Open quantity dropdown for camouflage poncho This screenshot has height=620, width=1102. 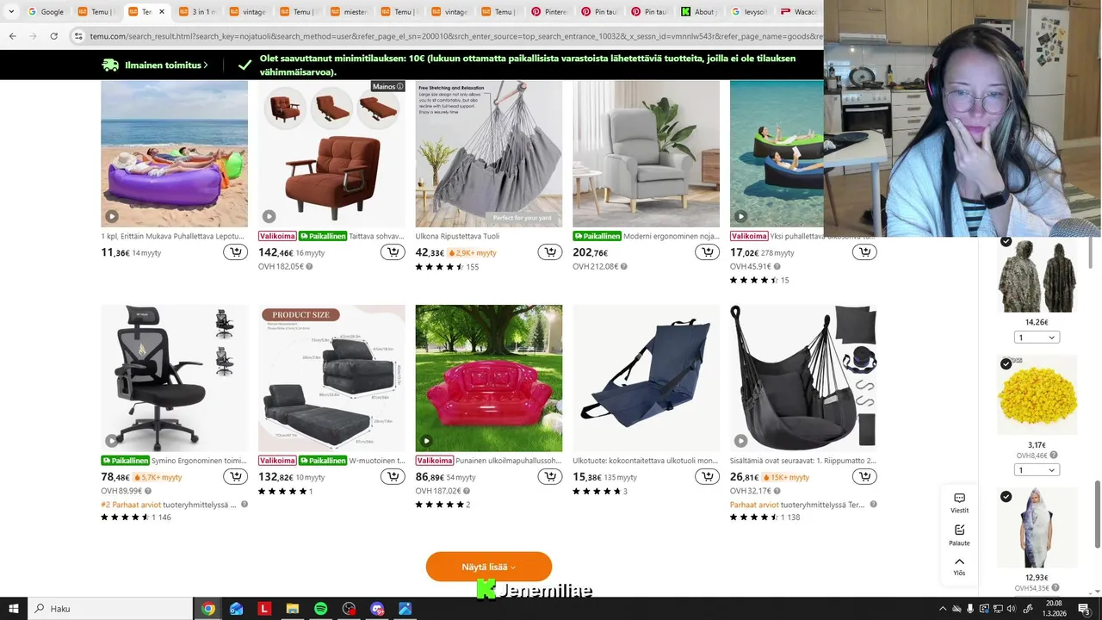(1037, 338)
